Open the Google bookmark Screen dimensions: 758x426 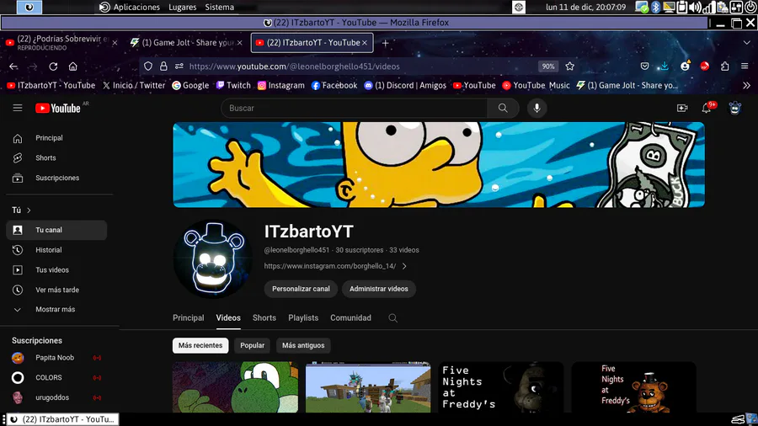click(190, 86)
